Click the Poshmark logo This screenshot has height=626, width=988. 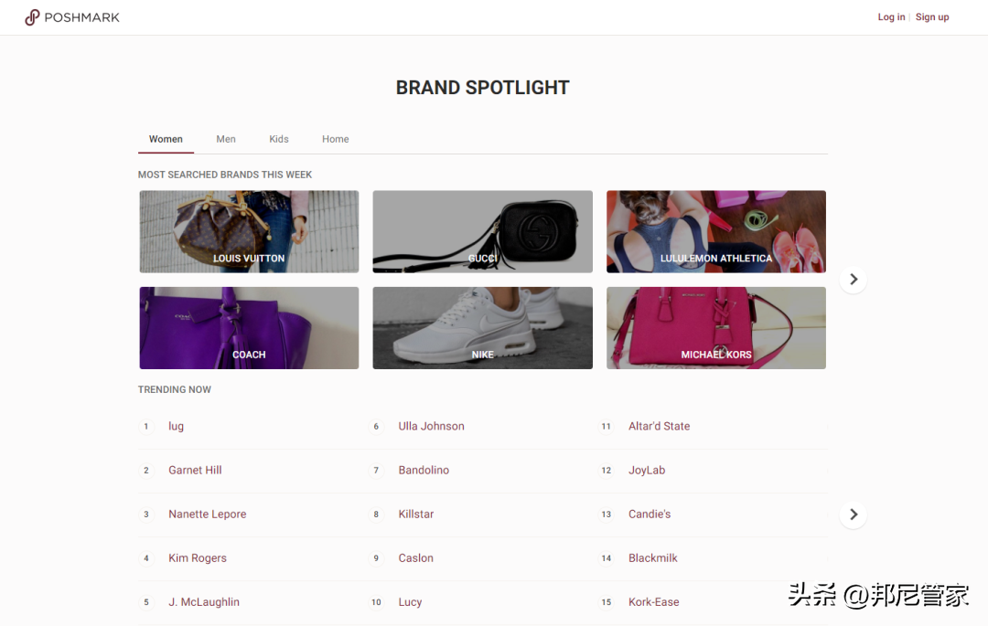72,17
